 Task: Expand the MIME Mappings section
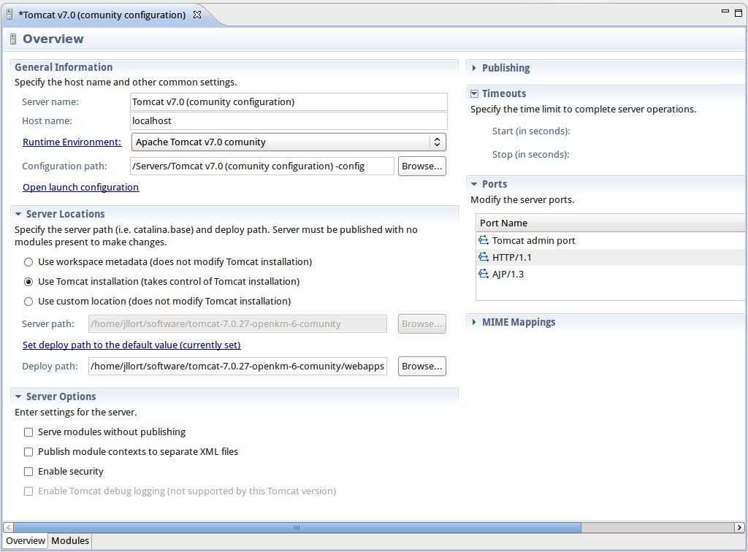473,322
